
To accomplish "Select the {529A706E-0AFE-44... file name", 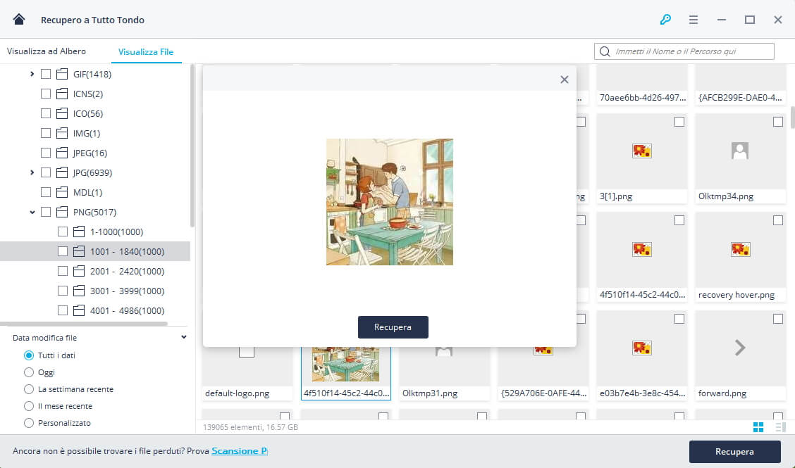I will pyautogui.click(x=543, y=393).
